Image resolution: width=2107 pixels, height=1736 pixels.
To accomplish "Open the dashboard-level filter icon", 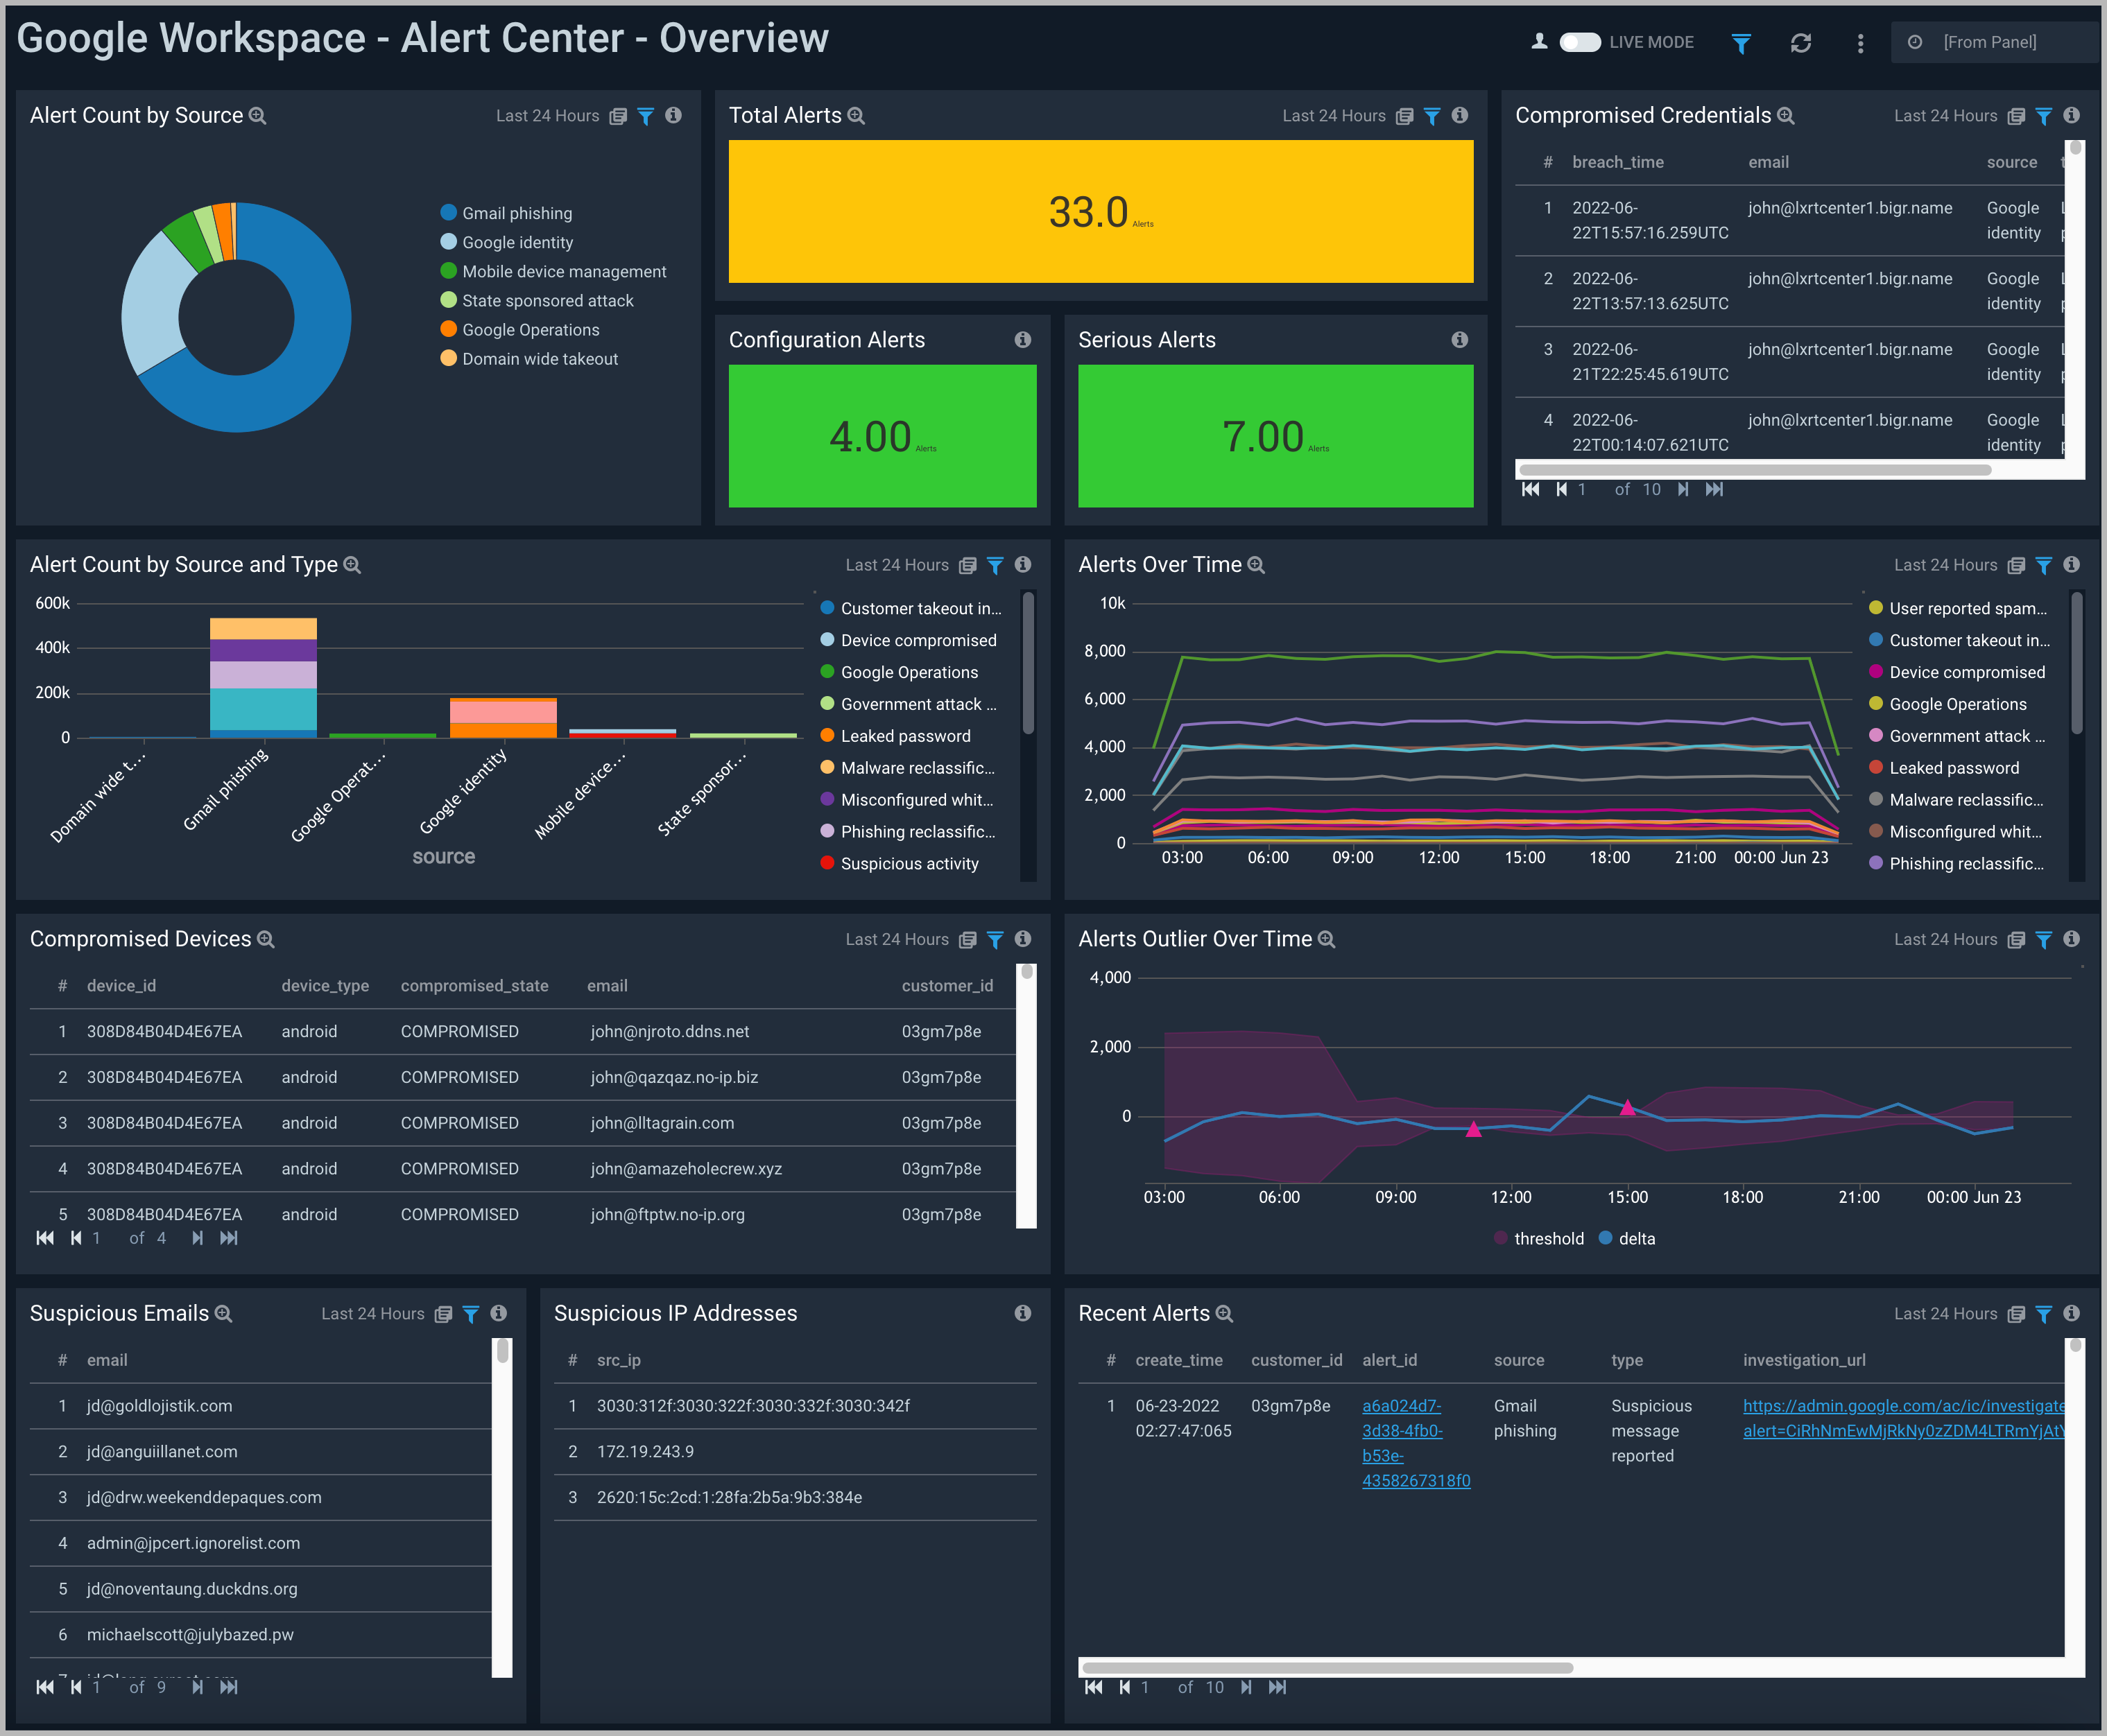I will 1741,43.
